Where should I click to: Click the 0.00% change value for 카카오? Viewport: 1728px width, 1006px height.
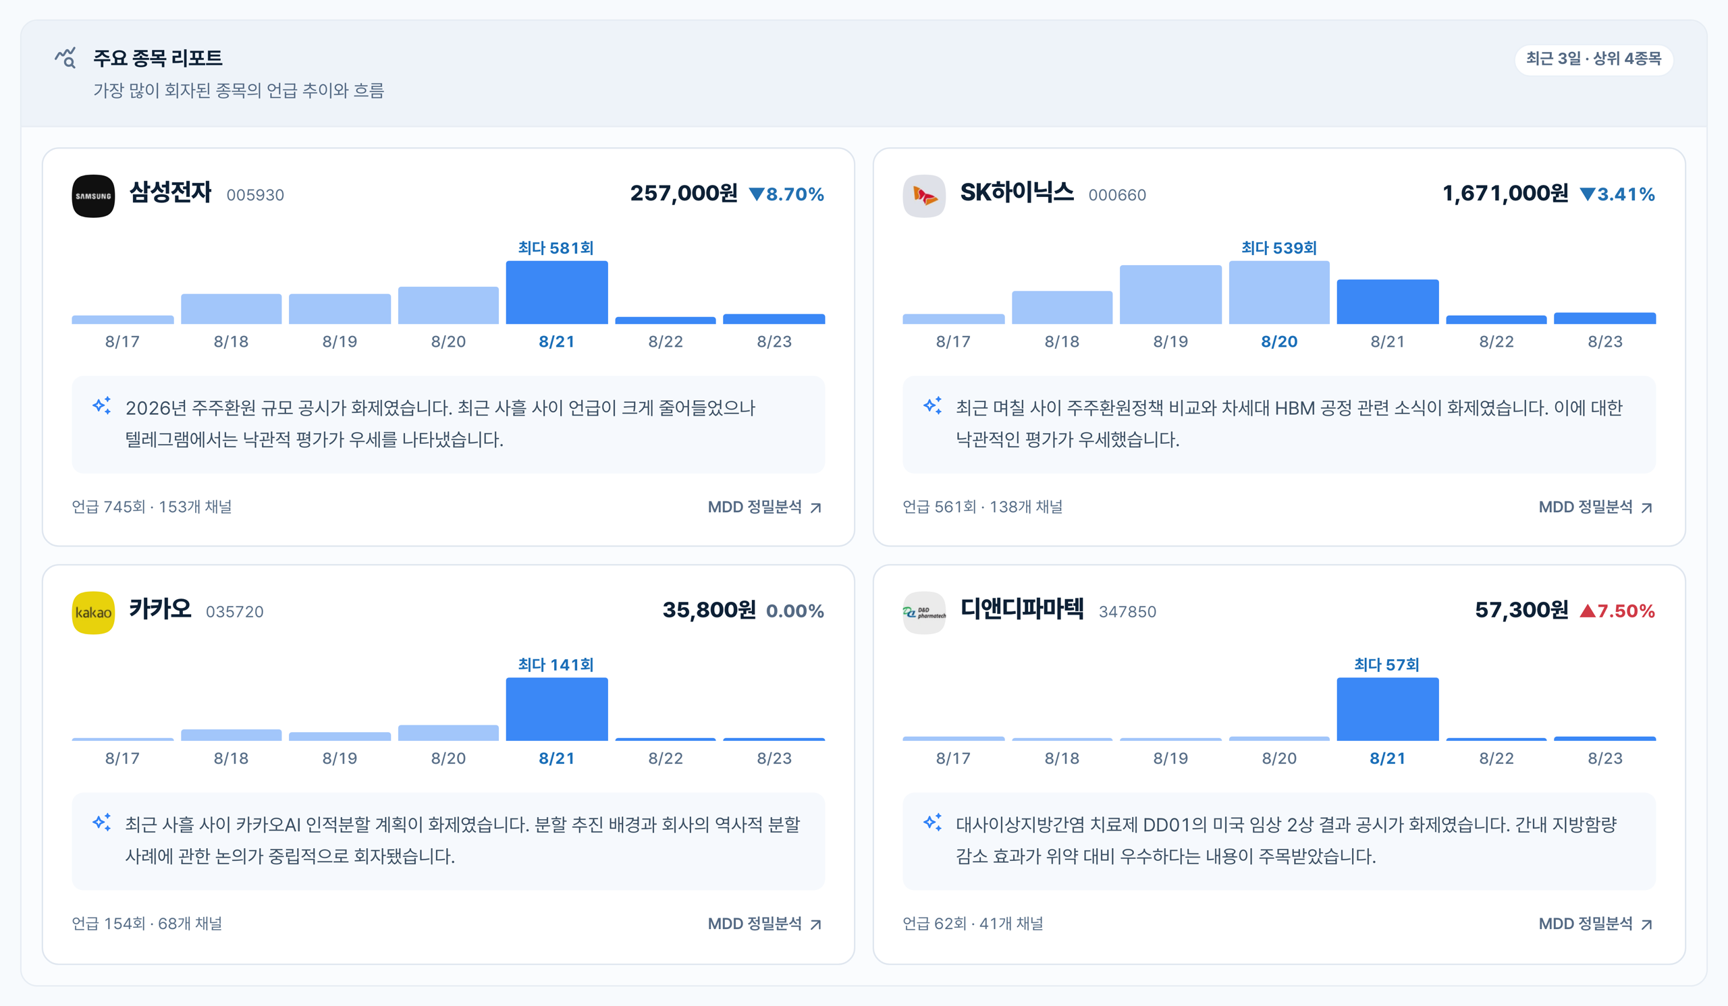click(x=795, y=611)
